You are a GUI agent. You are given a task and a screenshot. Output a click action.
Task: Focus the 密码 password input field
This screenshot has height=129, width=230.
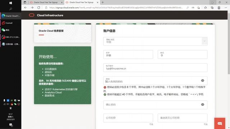tap(155, 81)
